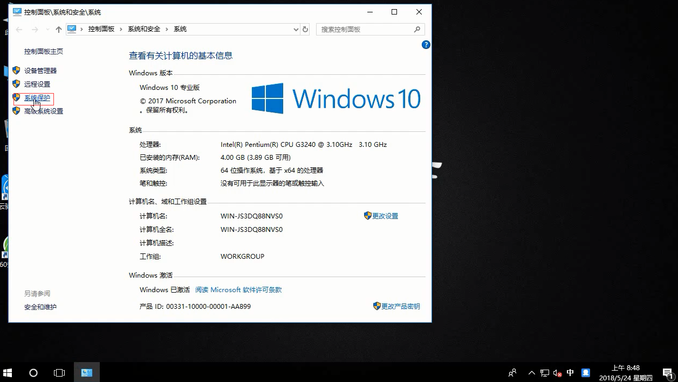
Task: Click 系统保护 system protection link
Action: point(37,98)
